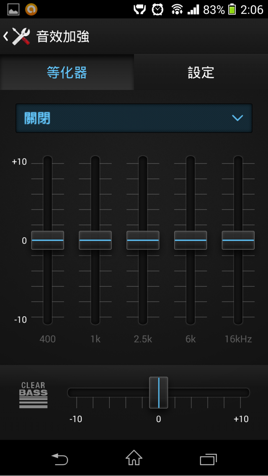Click the dropdown arrow on preset selector
Image resolution: width=268 pixels, height=476 pixels.
[x=237, y=118]
